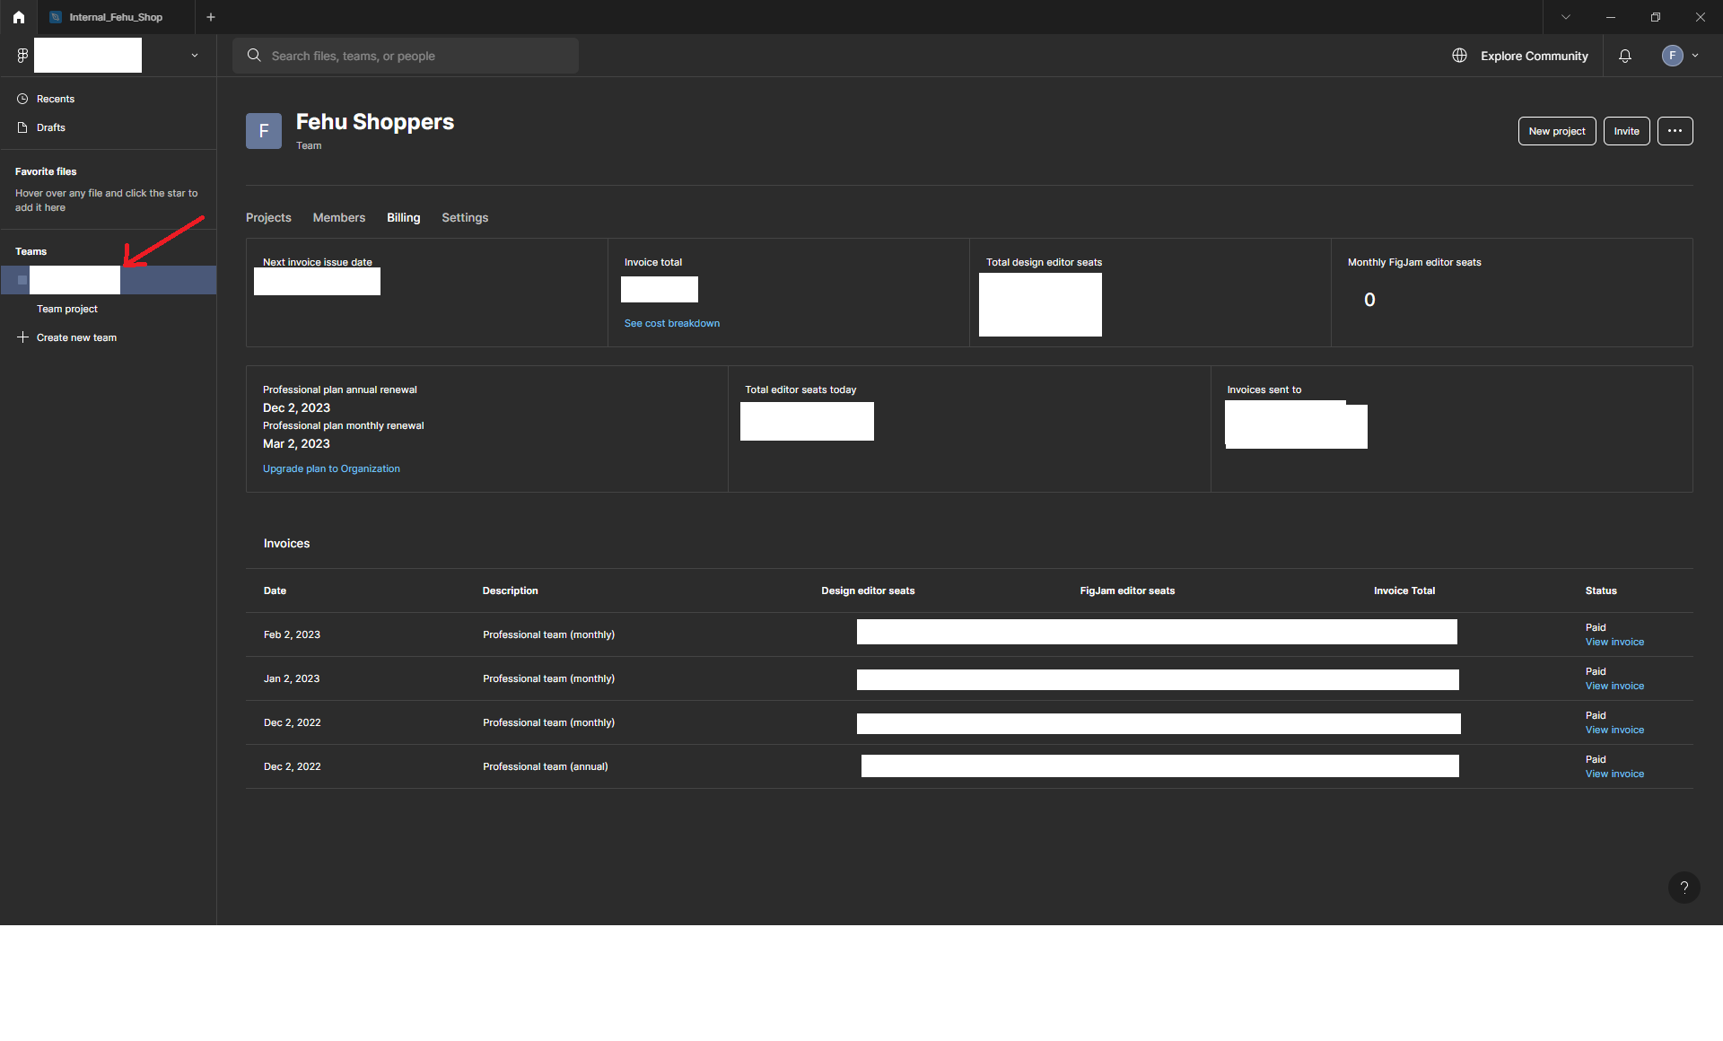Open the Figma home icon
1723x1041 pixels.
coord(19,17)
